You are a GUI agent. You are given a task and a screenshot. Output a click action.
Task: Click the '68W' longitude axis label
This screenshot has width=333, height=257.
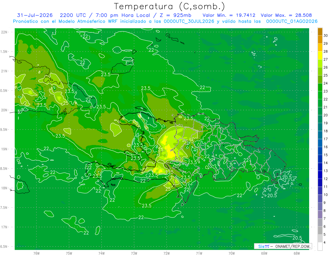297,253
